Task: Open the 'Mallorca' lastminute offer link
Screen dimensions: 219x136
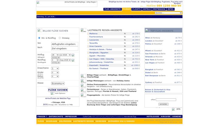Action: coord(93,34)
